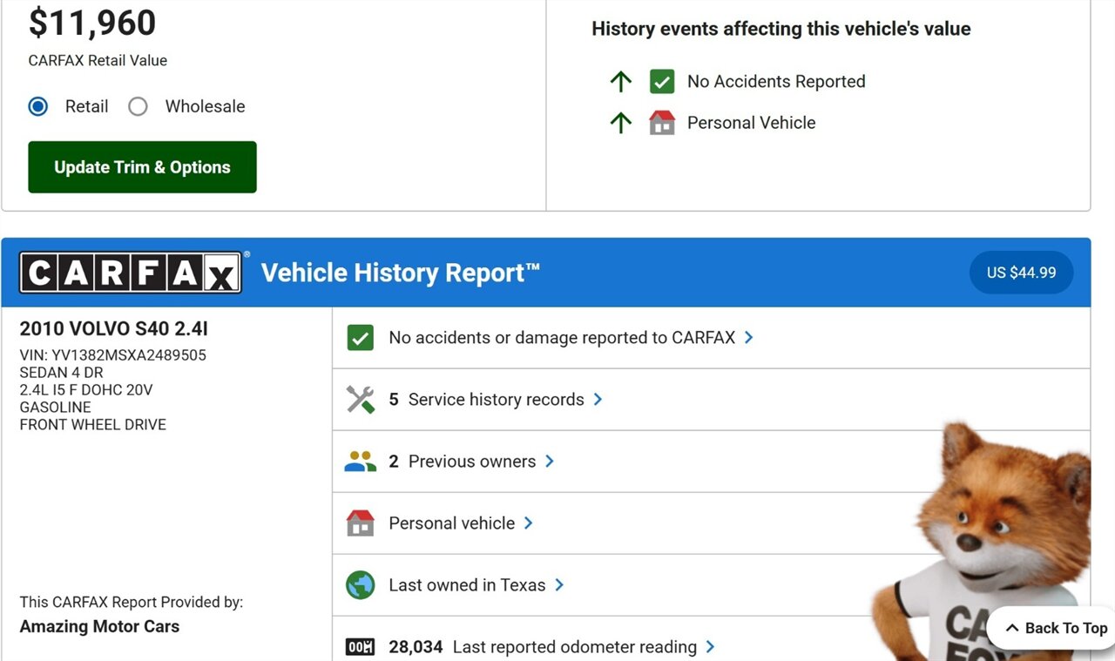Click the US $44.99 price button

point(1021,273)
